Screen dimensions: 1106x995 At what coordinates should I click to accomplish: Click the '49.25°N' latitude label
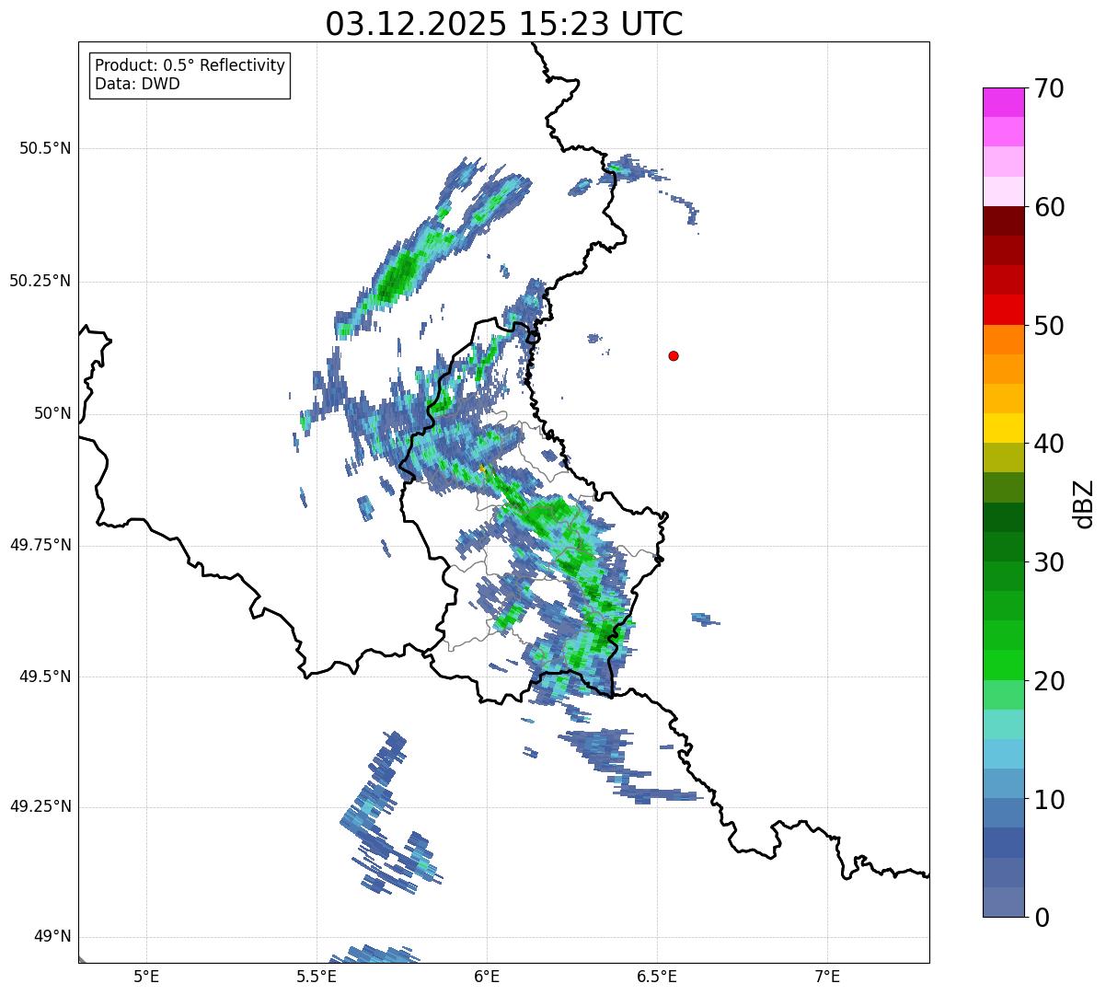pyautogui.click(x=40, y=806)
